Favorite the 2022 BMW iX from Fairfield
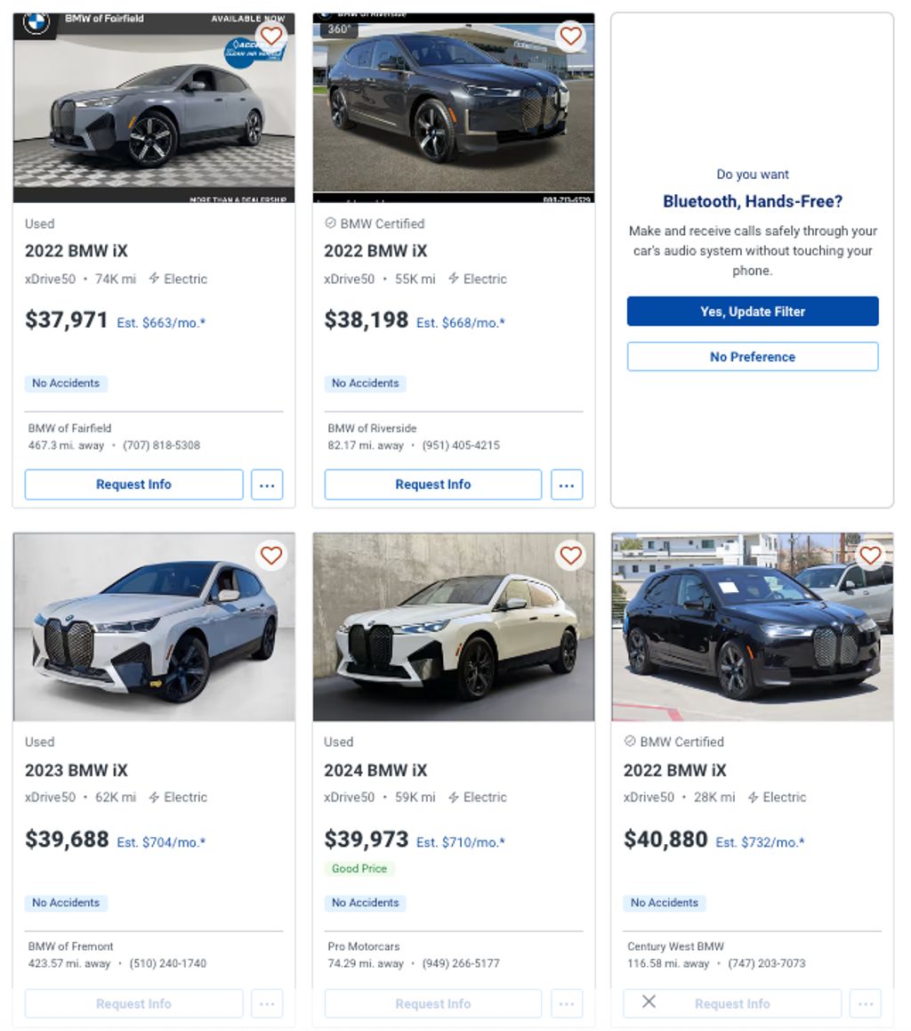 click(271, 36)
